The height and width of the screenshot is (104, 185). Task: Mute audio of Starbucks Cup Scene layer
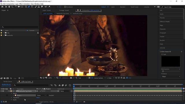3,91
